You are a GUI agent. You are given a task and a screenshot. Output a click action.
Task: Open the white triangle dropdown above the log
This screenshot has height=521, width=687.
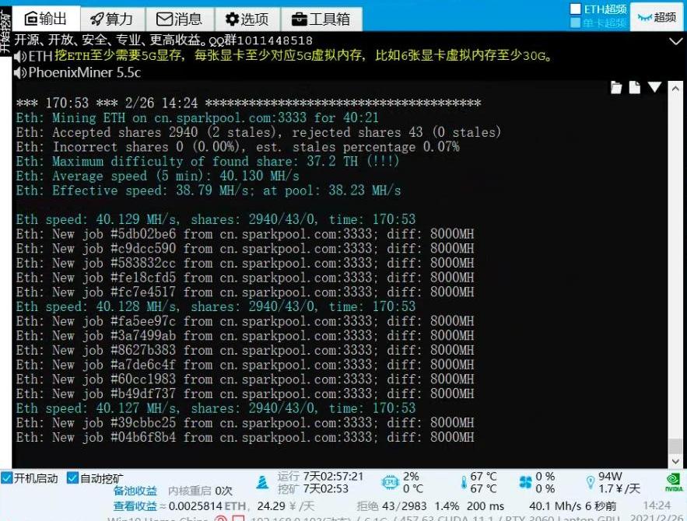(655, 86)
